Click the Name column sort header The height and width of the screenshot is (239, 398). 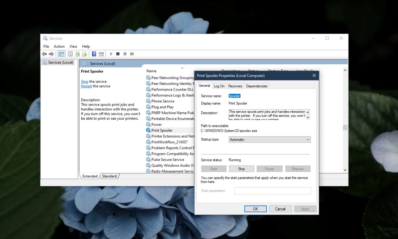click(151, 71)
